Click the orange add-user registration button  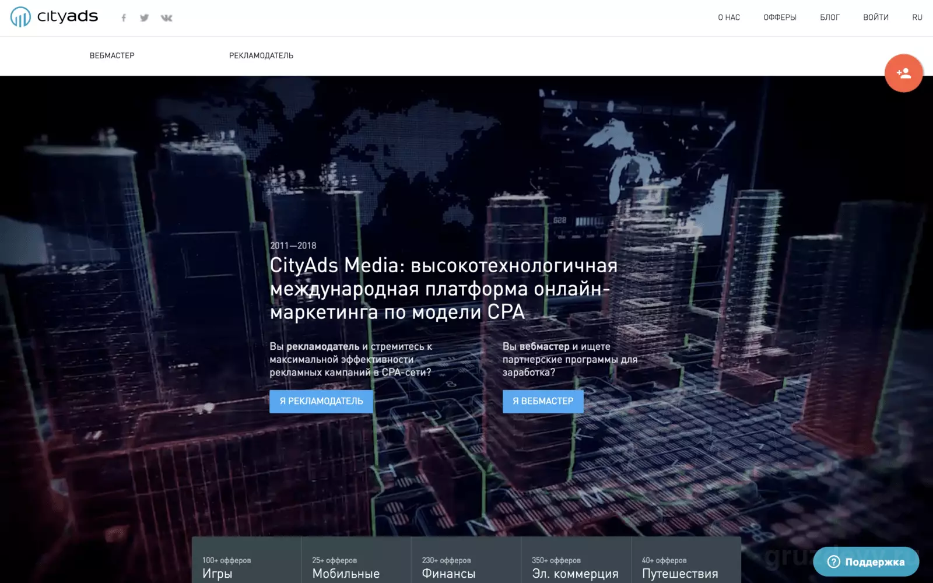tap(903, 73)
